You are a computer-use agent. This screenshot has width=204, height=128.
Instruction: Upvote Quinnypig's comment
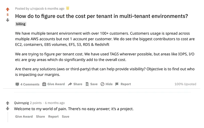pos(7,103)
